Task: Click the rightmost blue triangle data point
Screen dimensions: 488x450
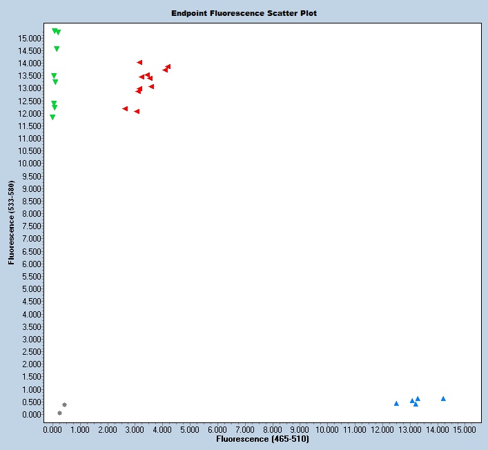Action: [443, 398]
